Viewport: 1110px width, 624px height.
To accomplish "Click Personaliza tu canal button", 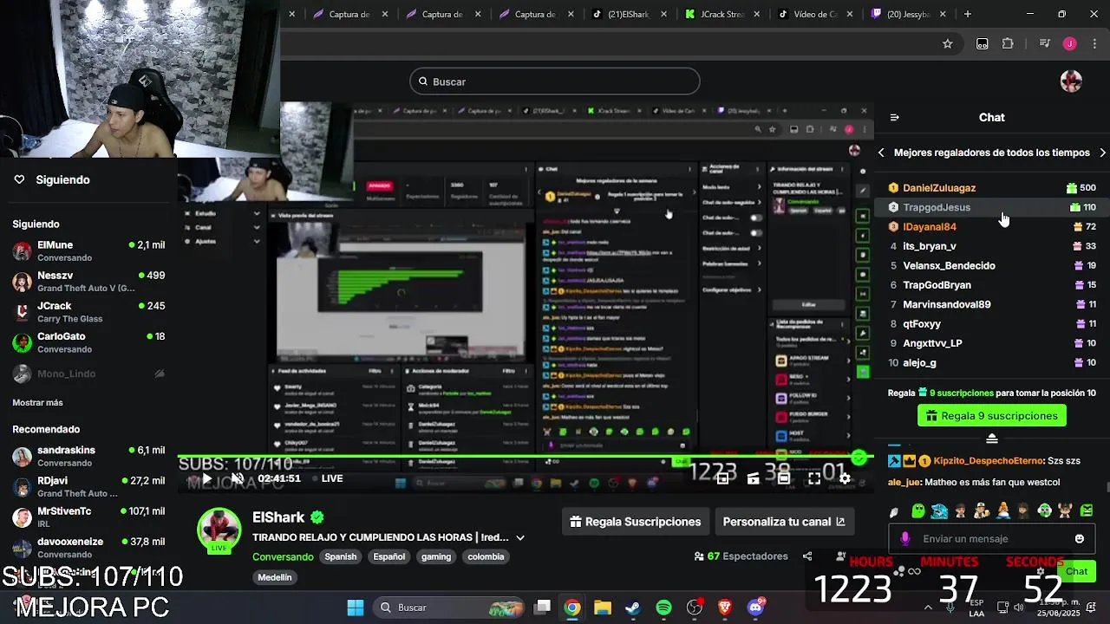I will pyautogui.click(x=783, y=522).
